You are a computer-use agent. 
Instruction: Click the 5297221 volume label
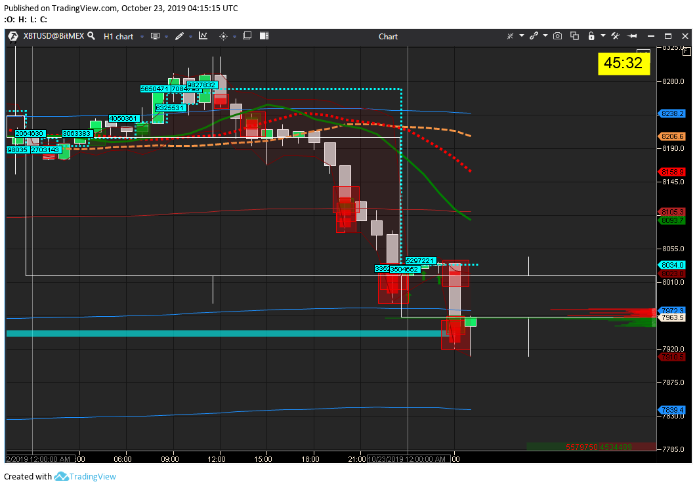[x=421, y=261]
